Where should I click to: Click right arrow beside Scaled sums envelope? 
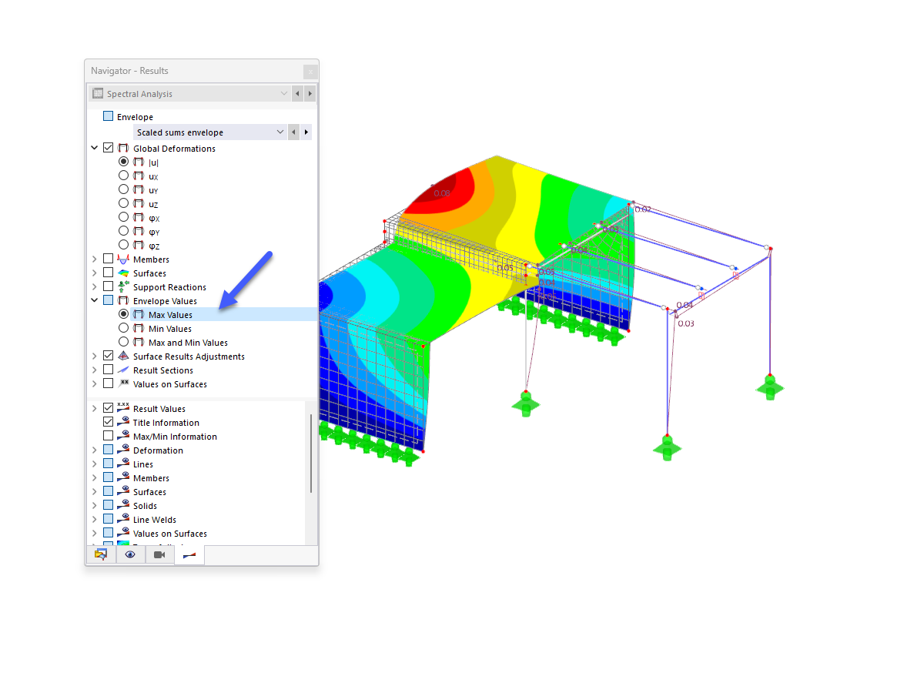pyautogui.click(x=306, y=132)
